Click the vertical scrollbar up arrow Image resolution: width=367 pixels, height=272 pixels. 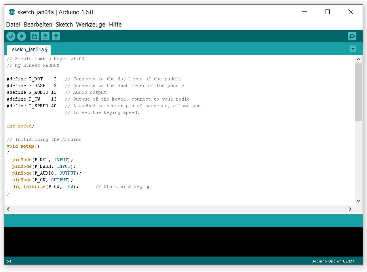pyautogui.click(x=358, y=59)
